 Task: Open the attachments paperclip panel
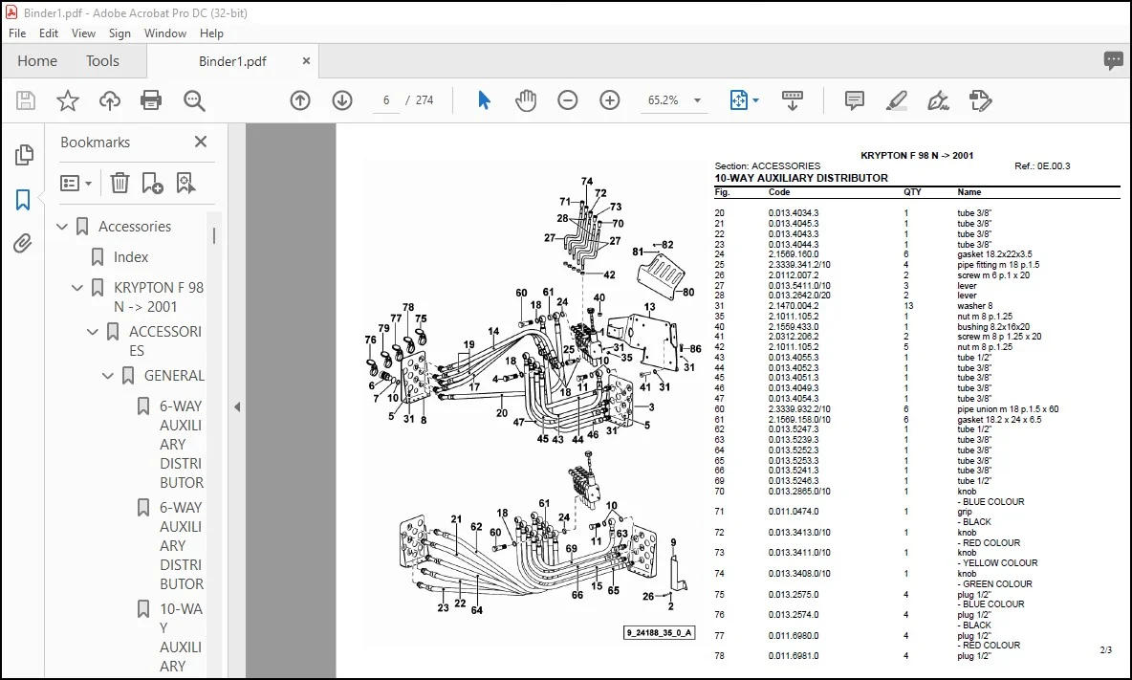tap(23, 244)
